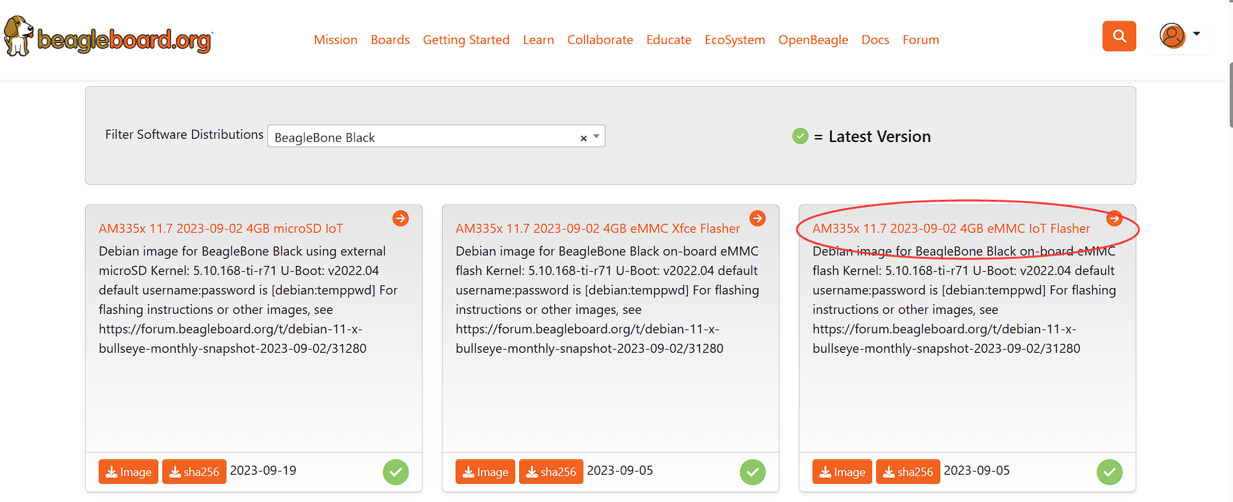Download sha256 for microSD IoT
The width and height of the screenshot is (1233, 502).
[194, 472]
